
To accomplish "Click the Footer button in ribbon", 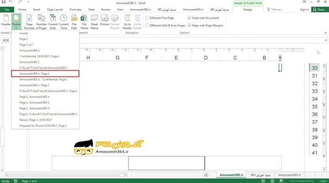I will [x=16, y=22].
